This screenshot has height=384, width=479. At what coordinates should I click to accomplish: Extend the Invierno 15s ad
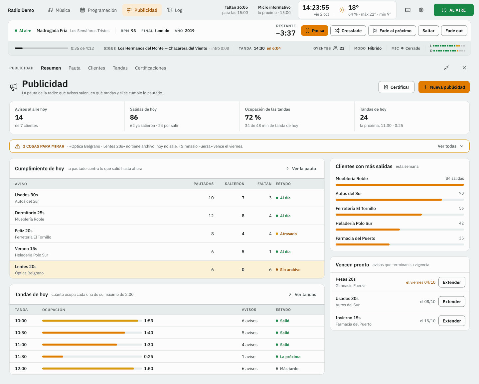(452, 321)
